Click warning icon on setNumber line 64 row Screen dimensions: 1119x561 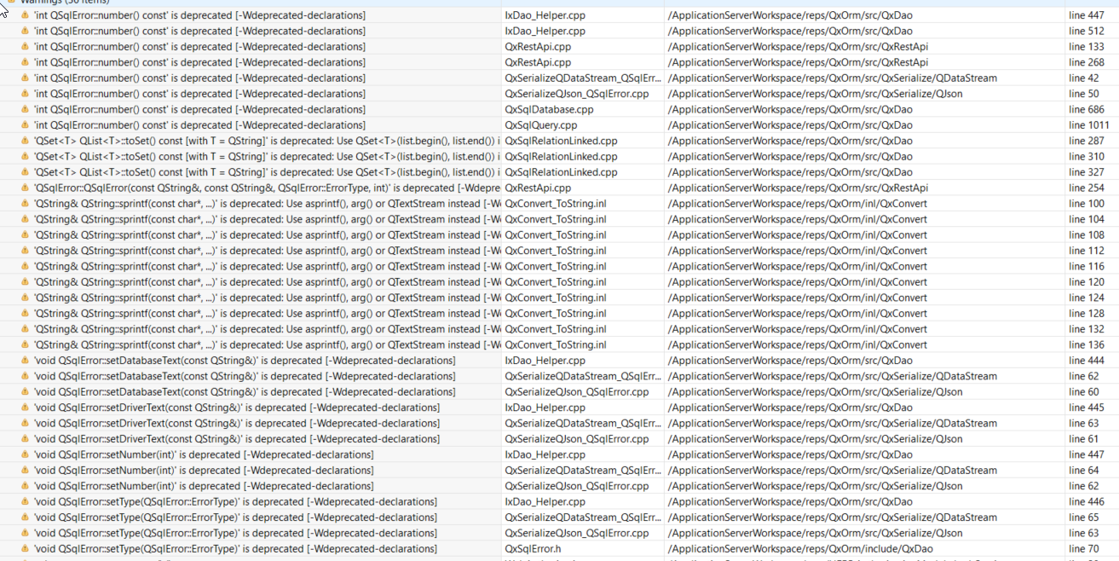(x=26, y=471)
